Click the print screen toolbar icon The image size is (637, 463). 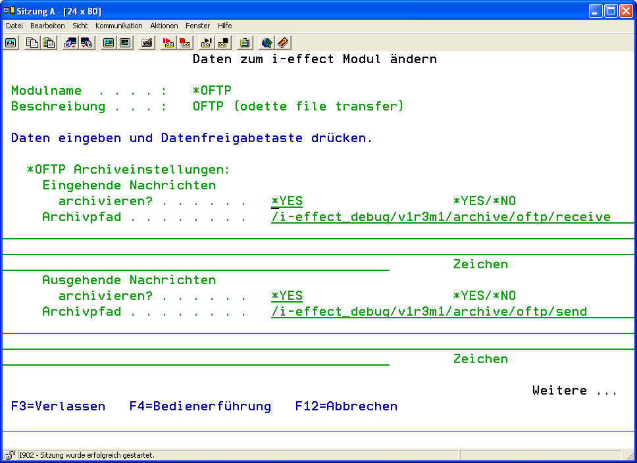point(11,43)
